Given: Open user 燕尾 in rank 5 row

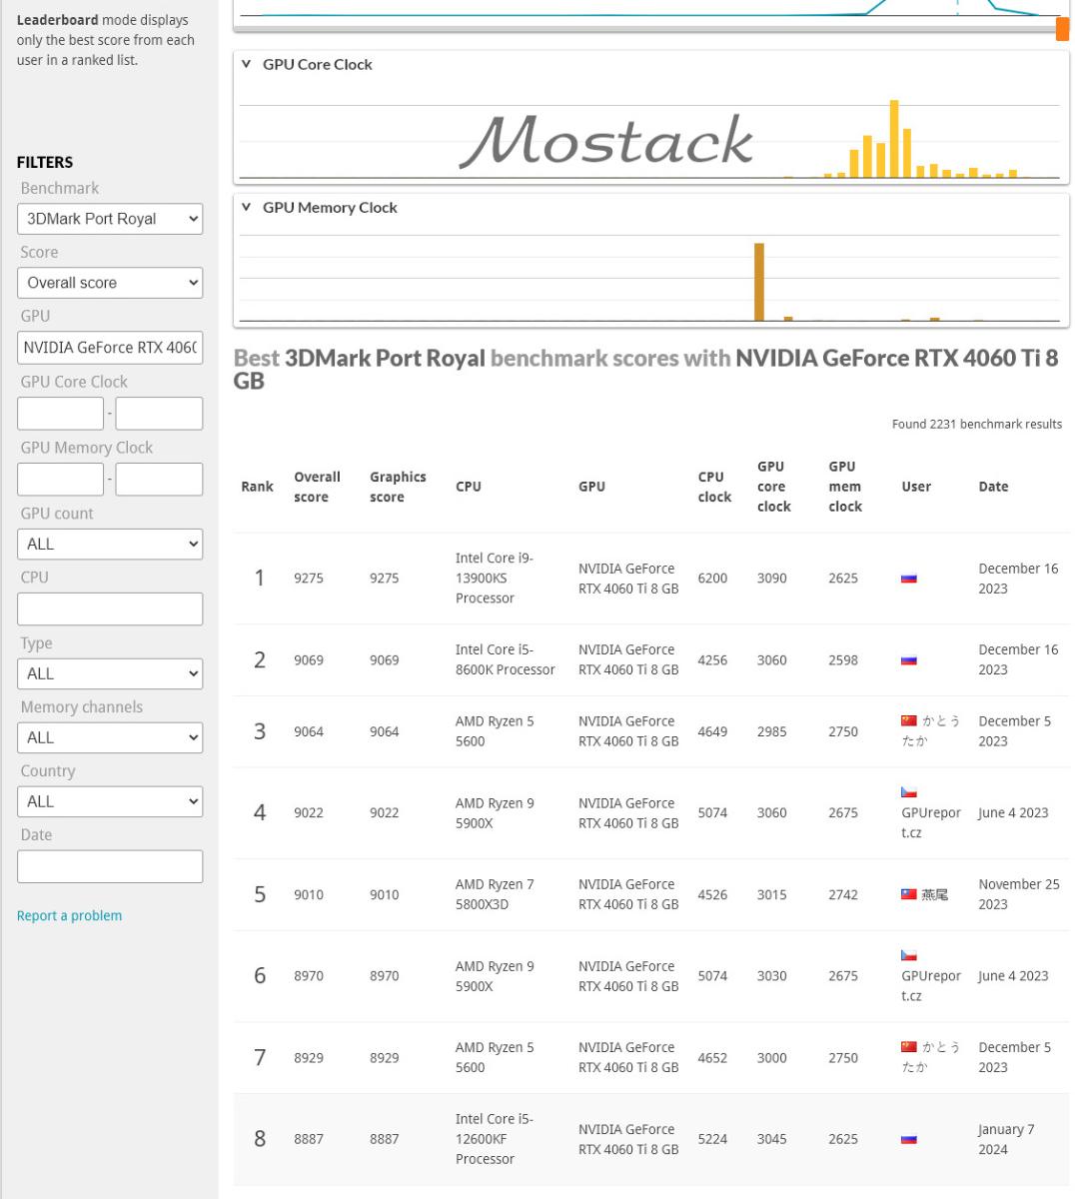Looking at the screenshot, I should pyautogui.click(x=935, y=894).
